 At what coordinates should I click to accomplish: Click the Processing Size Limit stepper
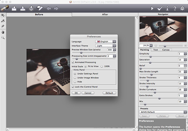[114, 56]
